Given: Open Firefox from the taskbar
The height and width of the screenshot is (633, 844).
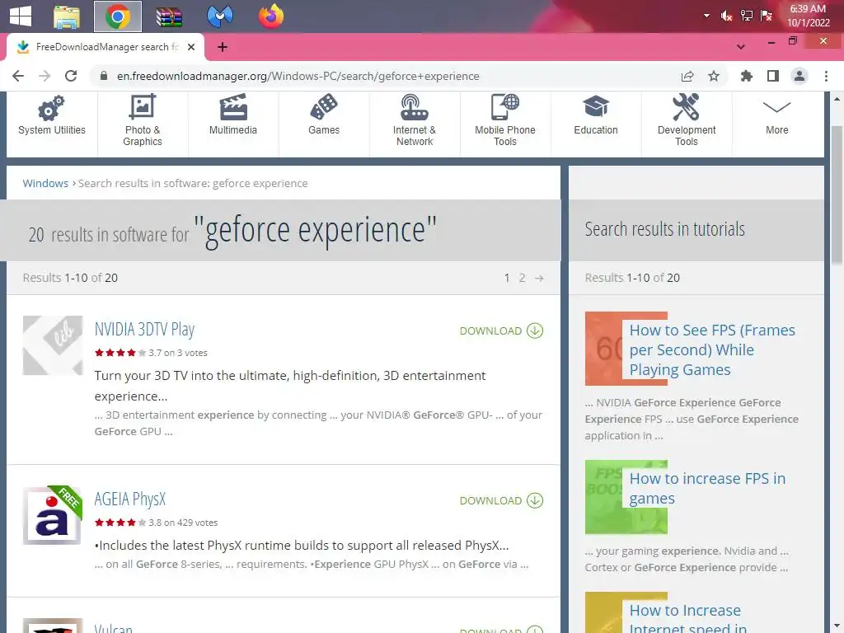Looking at the screenshot, I should pos(270,16).
